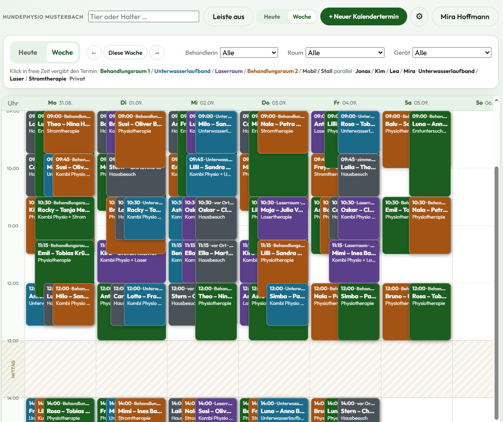Open the Behandlerin dropdown
Screen dimensions: 503x422
pos(249,53)
